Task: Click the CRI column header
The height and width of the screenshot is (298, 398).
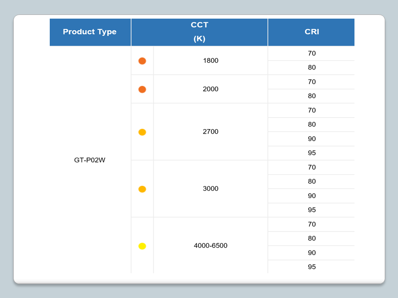Action: coord(311,32)
